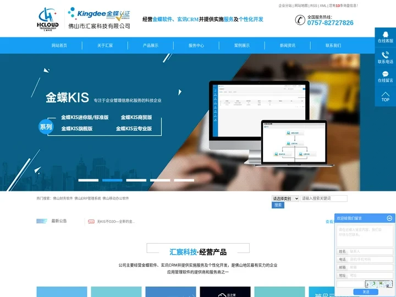
Task: Click the TOP back-to-top arrow
Action: click(x=385, y=96)
